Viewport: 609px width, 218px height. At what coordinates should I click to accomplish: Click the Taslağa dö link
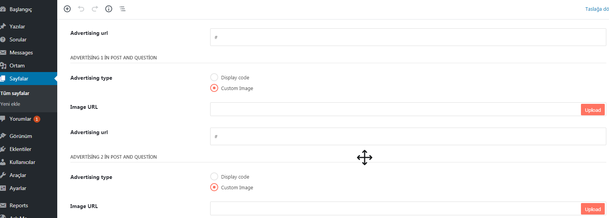[x=597, y=9]
